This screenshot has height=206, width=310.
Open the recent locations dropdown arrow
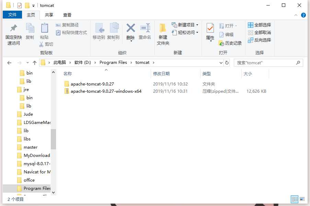27,63
